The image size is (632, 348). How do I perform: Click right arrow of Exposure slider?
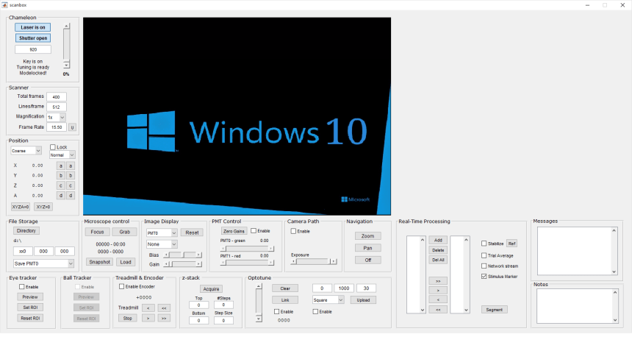(x=334, y=261)
